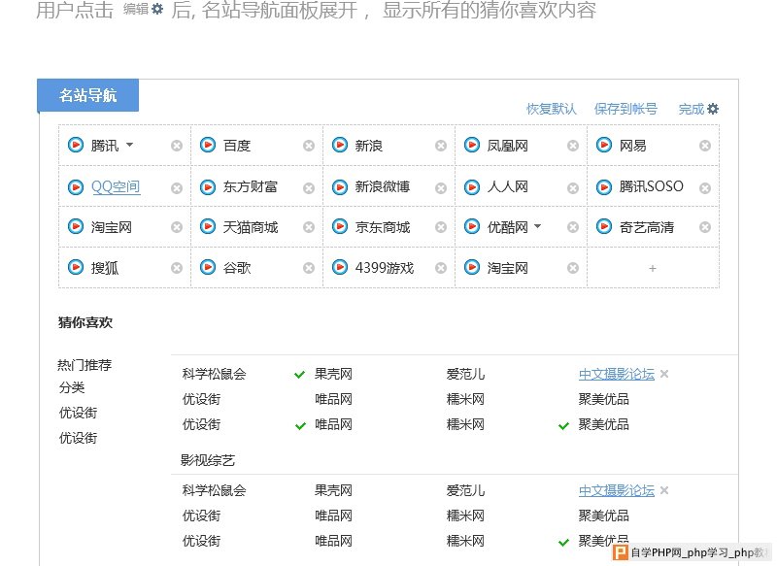Screen dimensions: 777x566
Task: Click the play icon next to 4399游戏
Action: (x=339, y=267)
